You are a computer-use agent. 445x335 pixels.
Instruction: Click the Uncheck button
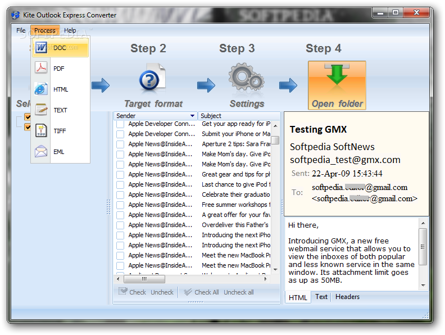[x=162, y=292]
